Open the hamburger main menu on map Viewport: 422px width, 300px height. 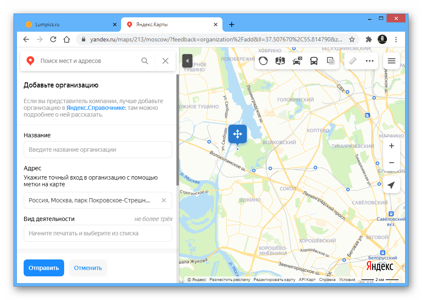click(391, 61)
